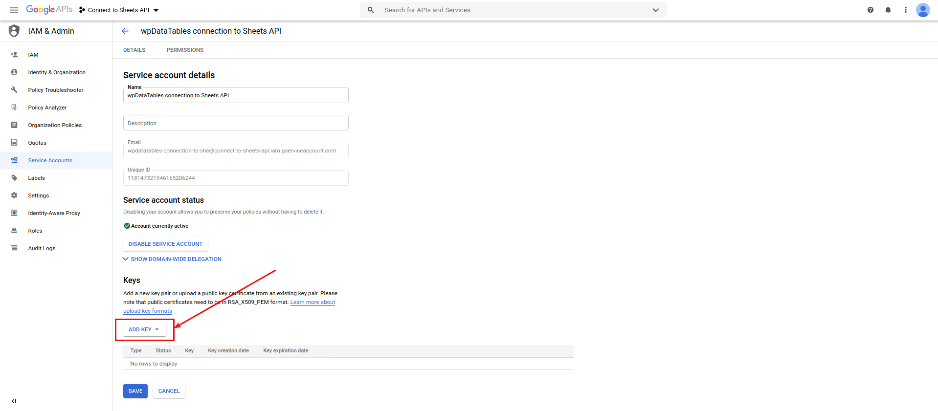Click the Labels tag icon
This screenshot has height=411, width=938.
click(x=14, y=178)
